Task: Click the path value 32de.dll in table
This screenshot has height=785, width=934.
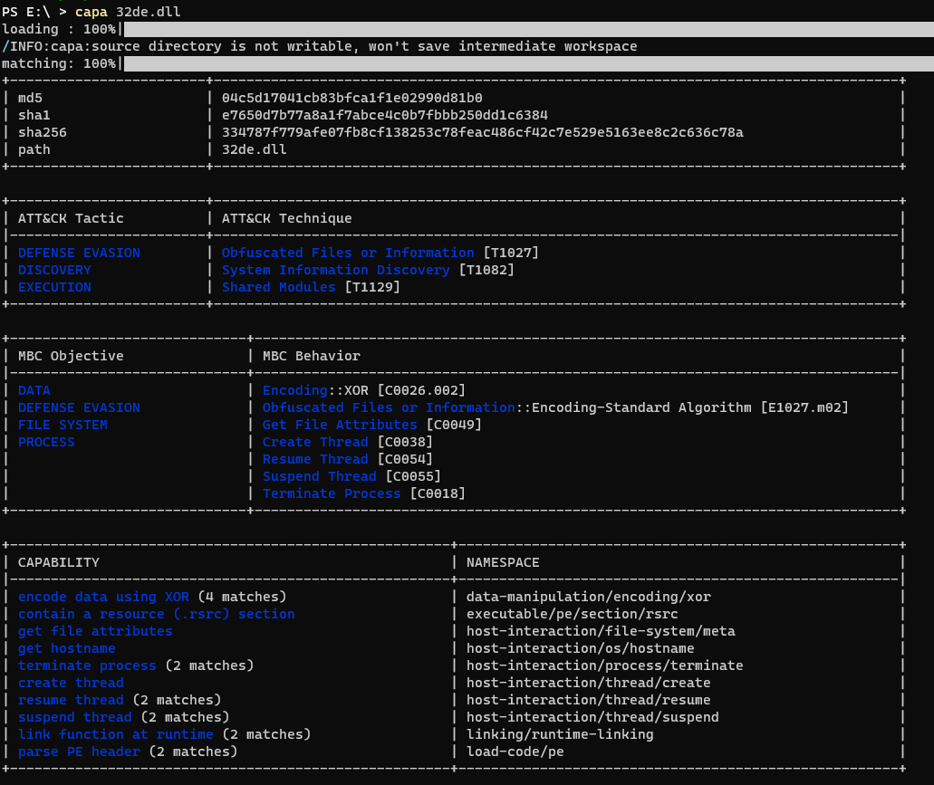Action: pos(255,150)
